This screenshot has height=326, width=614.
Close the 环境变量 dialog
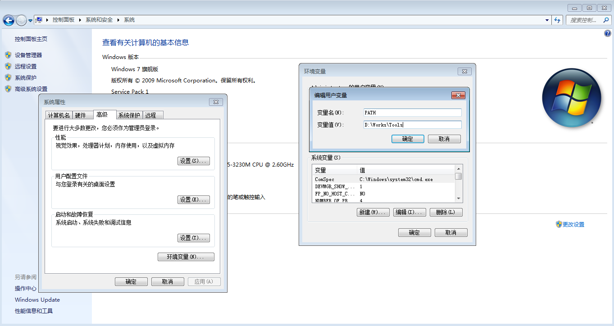click(x=464, y=71)
